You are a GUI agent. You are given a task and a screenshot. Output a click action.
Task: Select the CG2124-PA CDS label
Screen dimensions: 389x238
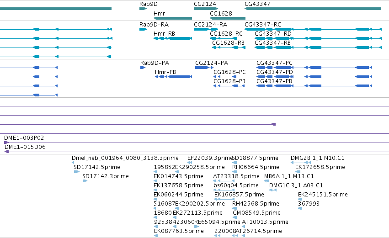tap(211, 63)
